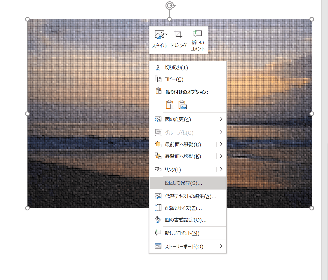Expand the 図の変更 submenu arrow

click(221, 119)
